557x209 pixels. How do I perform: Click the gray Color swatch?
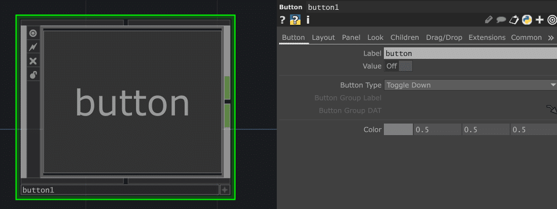coord(398,130)
